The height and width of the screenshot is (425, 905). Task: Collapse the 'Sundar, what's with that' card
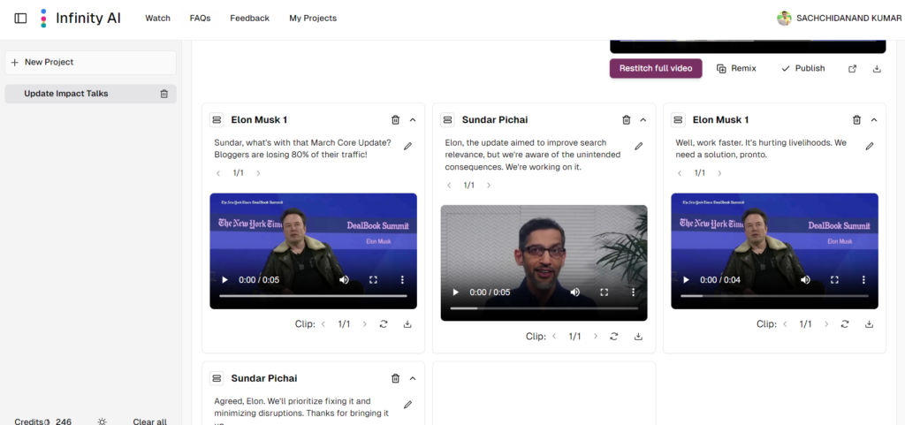pos(413,120)
